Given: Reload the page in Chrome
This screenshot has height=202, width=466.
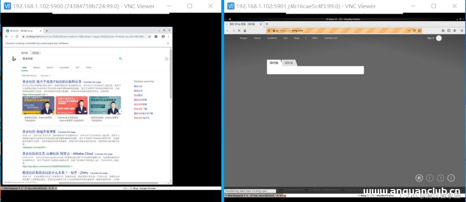Looking at the screenshot, I should 17,37.
